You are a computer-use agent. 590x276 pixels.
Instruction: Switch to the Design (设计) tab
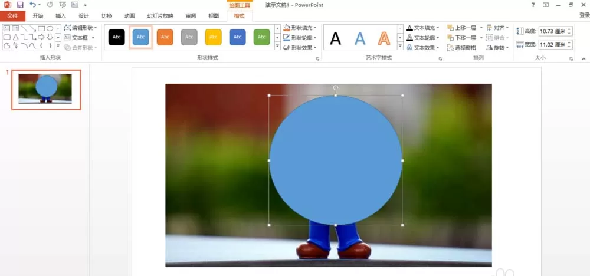pyautogui.click(x=84, y=16)
